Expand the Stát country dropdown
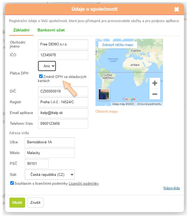 point(50,175)
